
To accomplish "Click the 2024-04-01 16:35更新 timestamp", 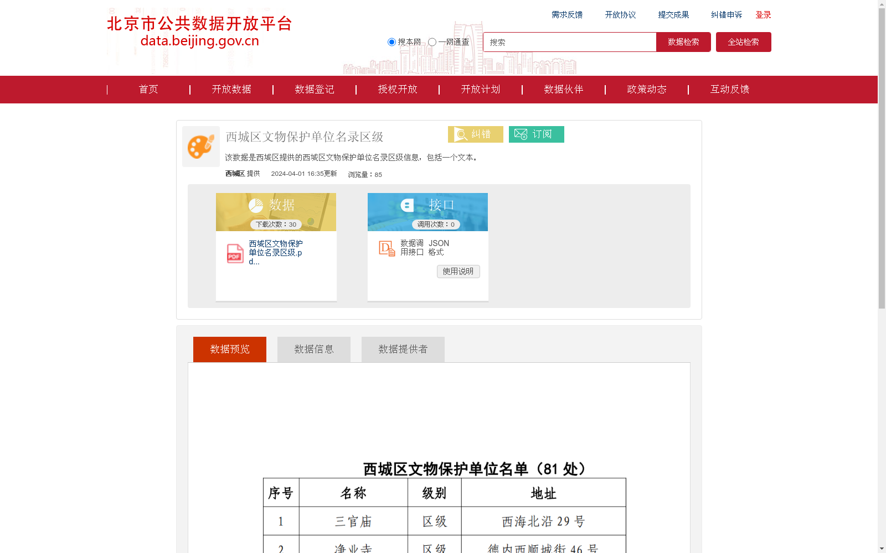I will tap(304, 174).
